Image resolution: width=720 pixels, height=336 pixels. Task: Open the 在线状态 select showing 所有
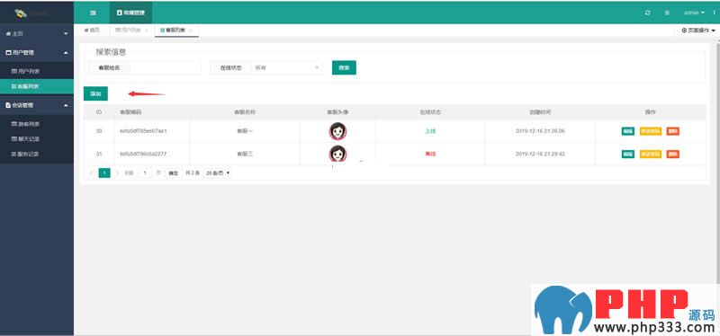click(x=286, y=67)
